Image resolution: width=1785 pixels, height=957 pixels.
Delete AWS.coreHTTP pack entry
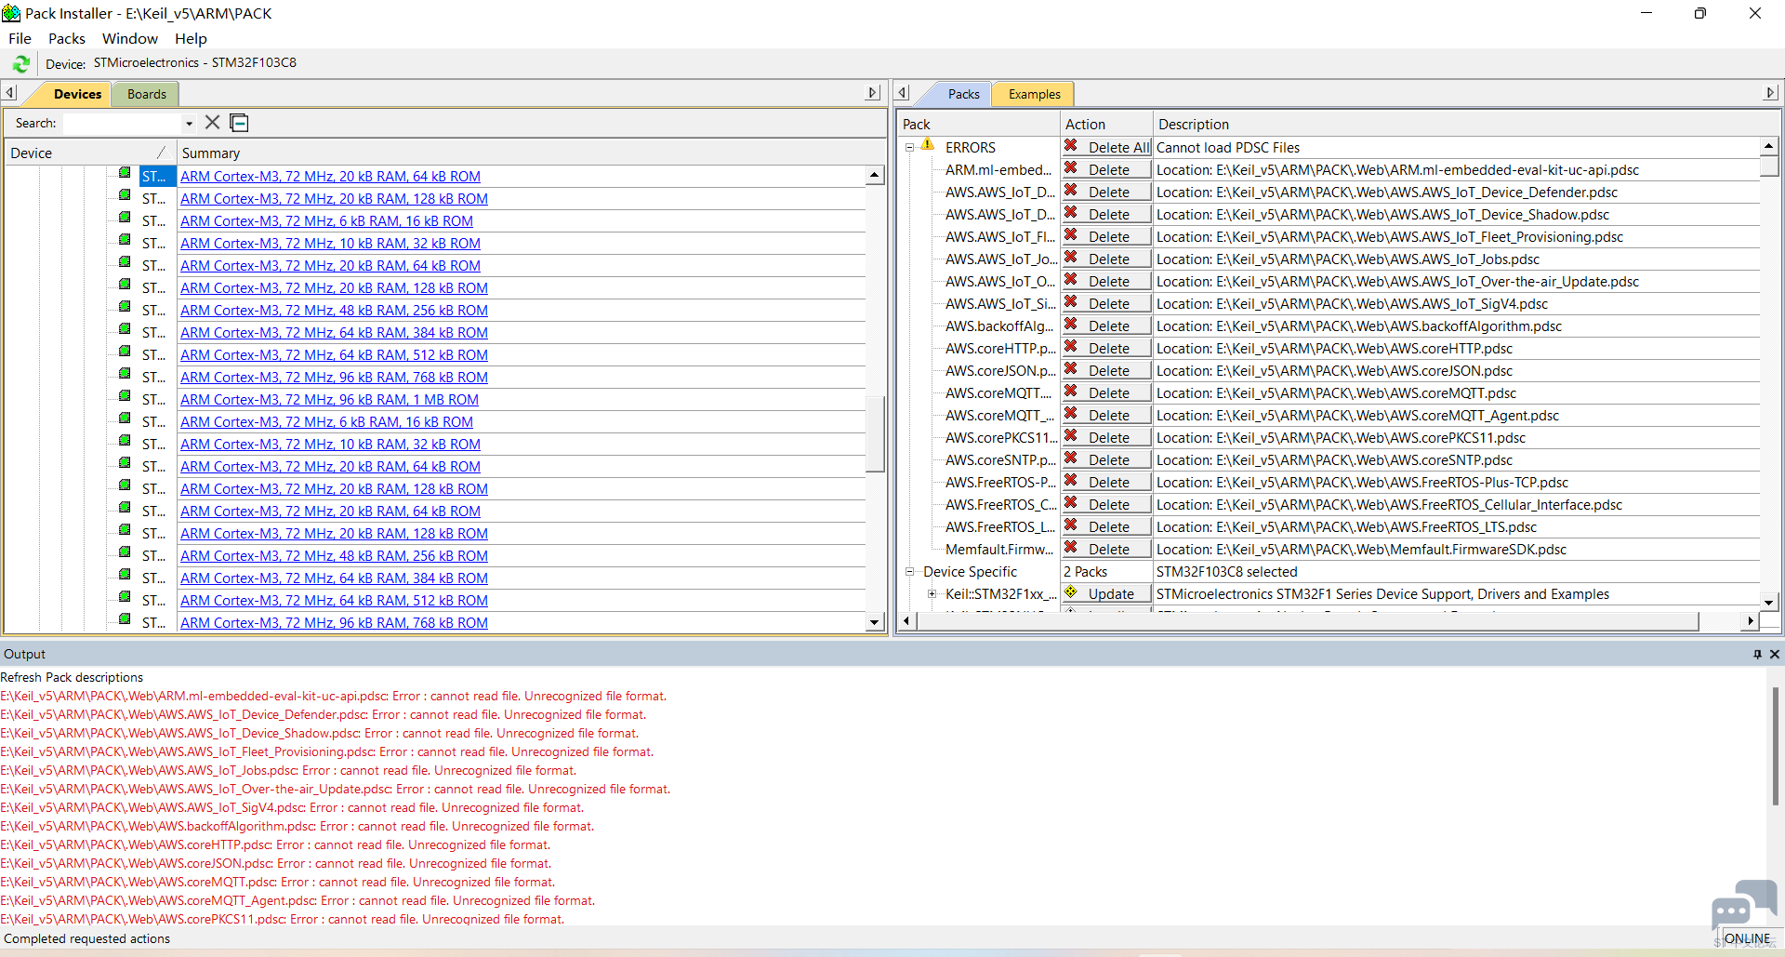tap(1107, 348)
